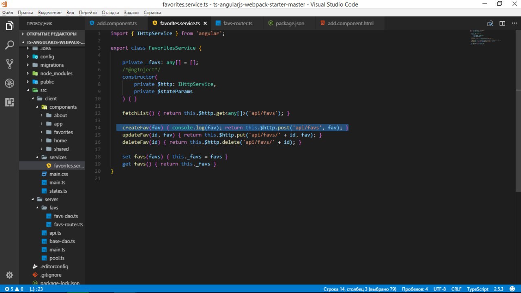Open .editorconfig in the explorer

pyautogui.click(x=52, y=266)
